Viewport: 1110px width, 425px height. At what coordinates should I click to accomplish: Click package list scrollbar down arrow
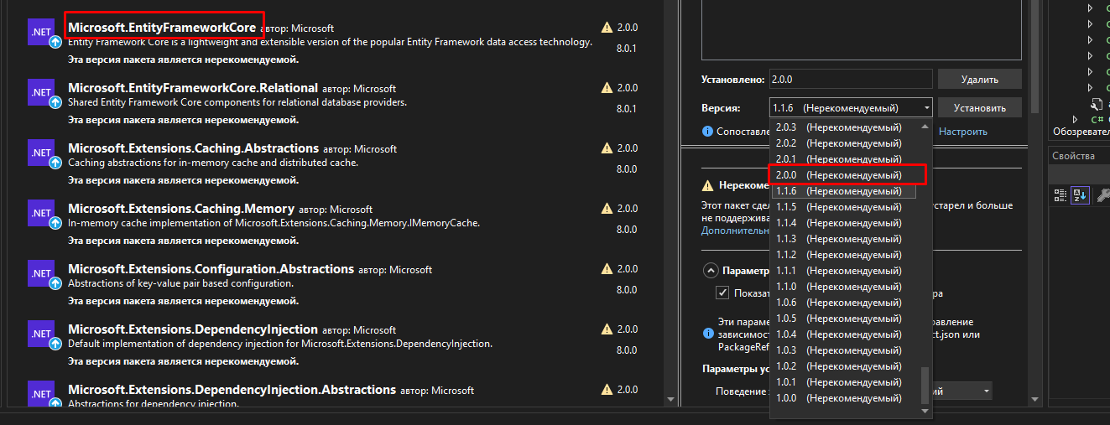(x=670, y=400)
